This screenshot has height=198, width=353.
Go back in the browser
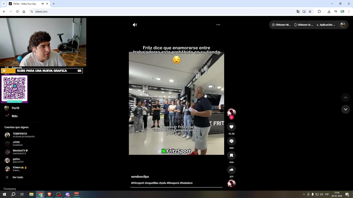coord(4,12)
